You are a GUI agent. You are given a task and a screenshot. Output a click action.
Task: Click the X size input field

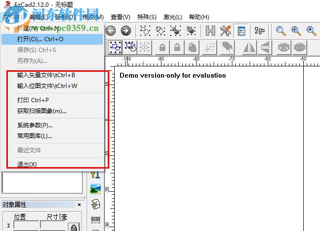click(53, 225)
